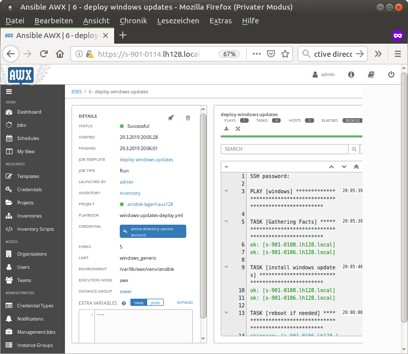Collapse all output with minus button
This screenshot has width=408, height=354.
[x=226, y=167]
